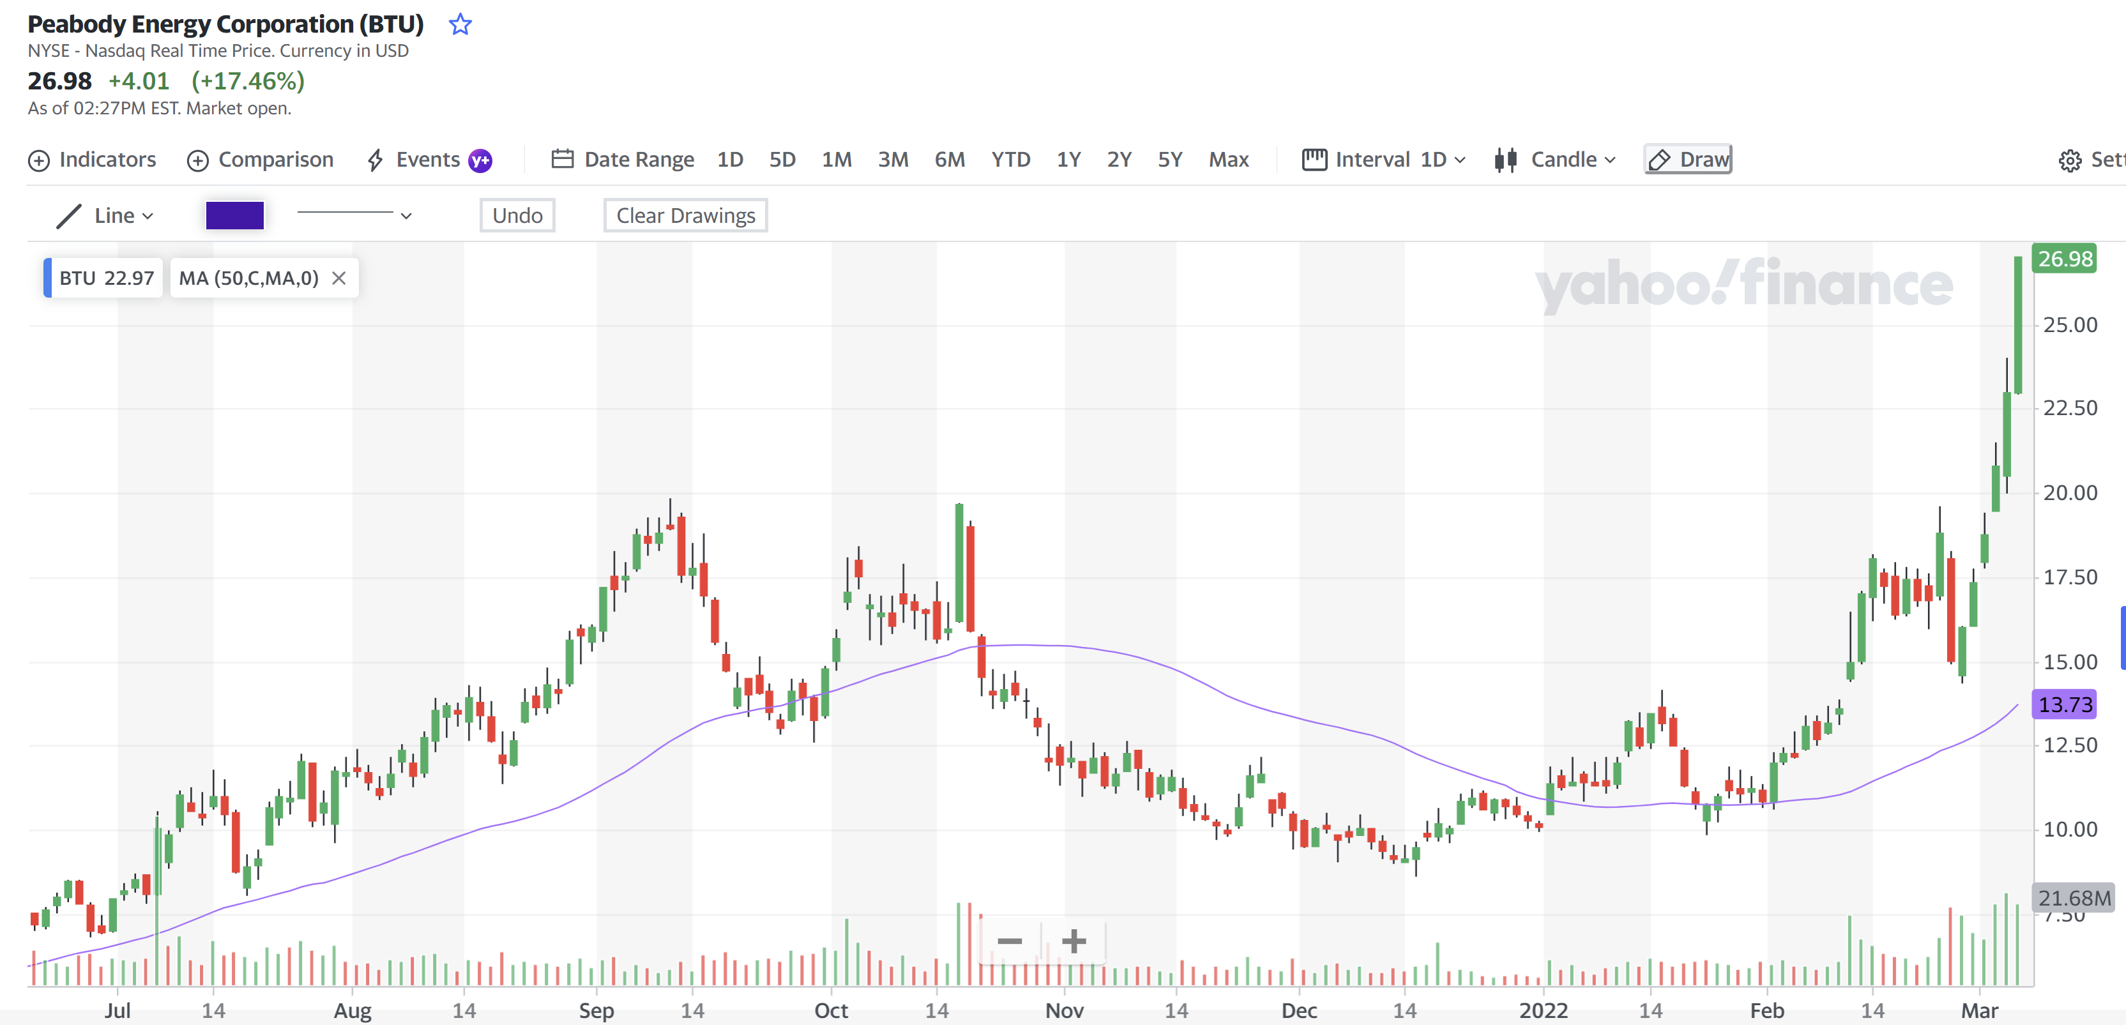
Task: Click the green 26.98 price tag
Action: pos(2064,259)
